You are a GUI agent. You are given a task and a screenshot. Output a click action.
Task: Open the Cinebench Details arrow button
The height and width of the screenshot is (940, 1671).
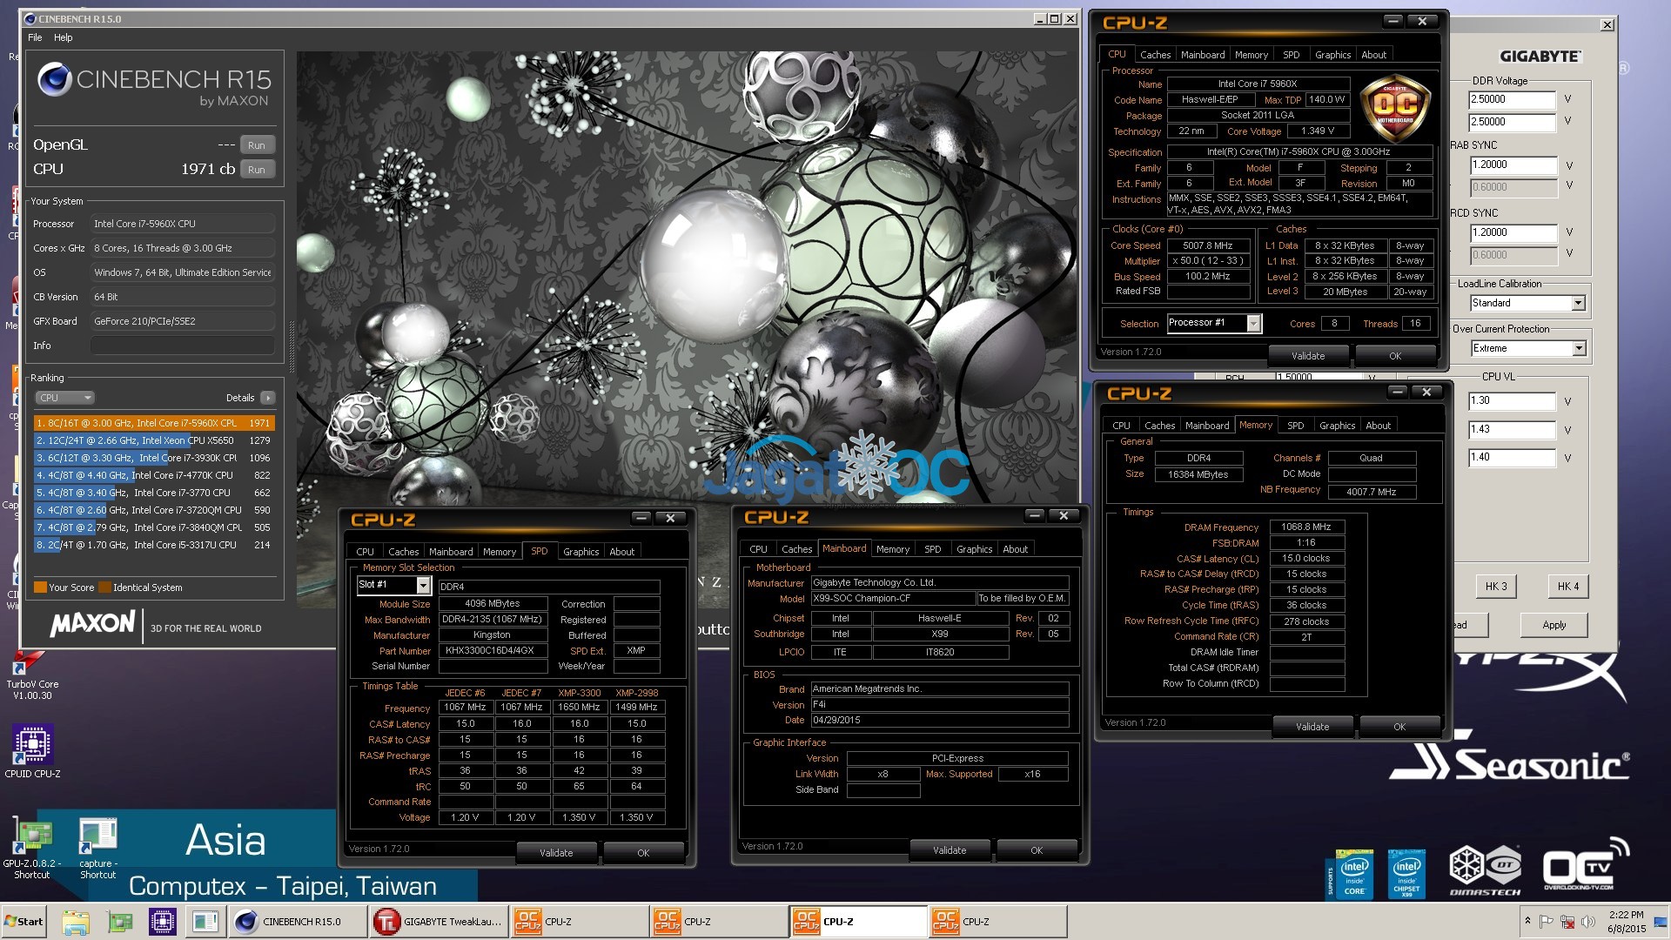pyautogui.click(x=268, y=398)
